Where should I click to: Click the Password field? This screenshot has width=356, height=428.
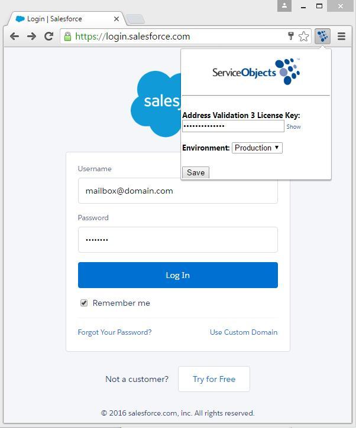[x=178, y=240]
